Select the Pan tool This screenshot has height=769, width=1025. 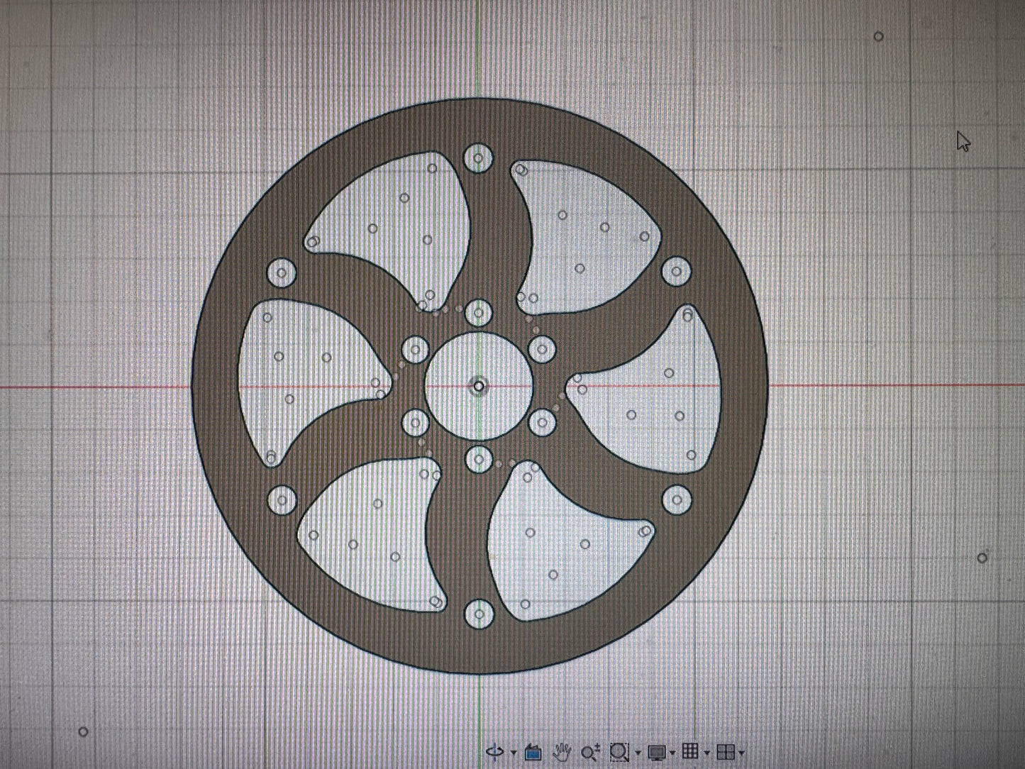click(563, 752)
